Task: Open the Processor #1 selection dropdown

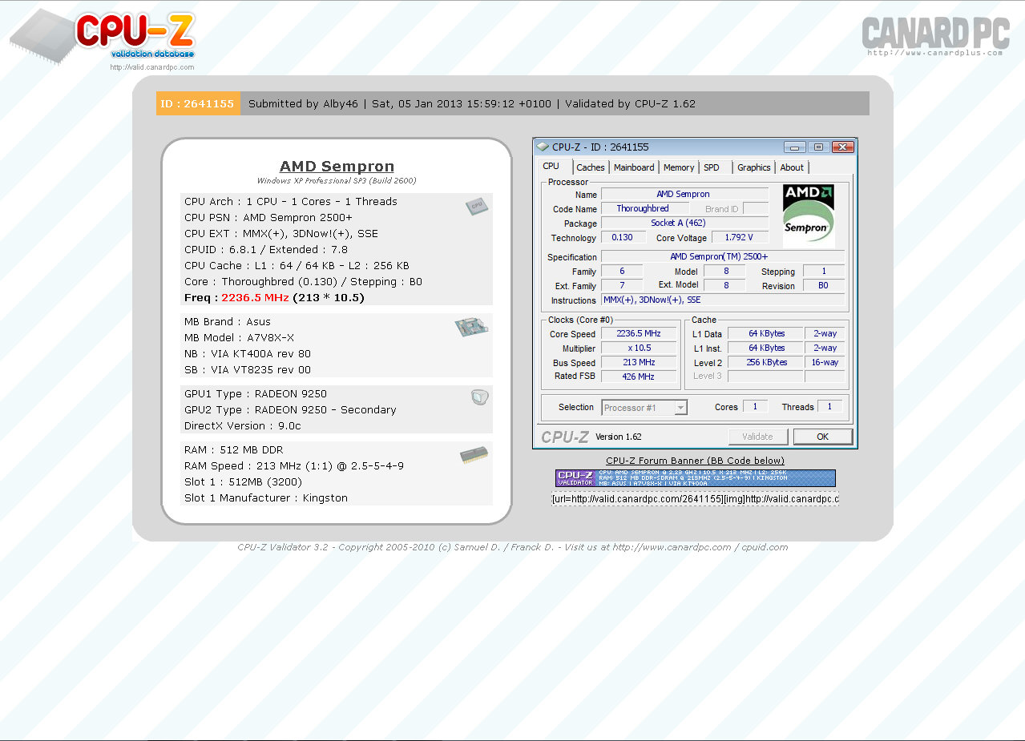Action: [644, 408]
